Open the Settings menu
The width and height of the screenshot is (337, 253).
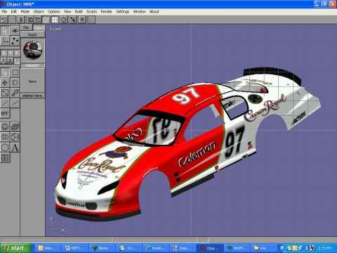[123, 11]
